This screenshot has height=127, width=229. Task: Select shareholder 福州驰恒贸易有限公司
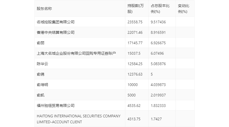(x=56, y=106)
